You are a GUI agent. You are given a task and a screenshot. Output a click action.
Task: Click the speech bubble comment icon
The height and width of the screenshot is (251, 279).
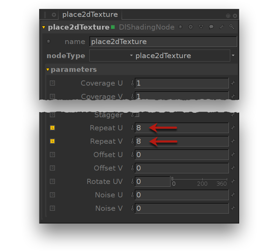coord(211,27)
